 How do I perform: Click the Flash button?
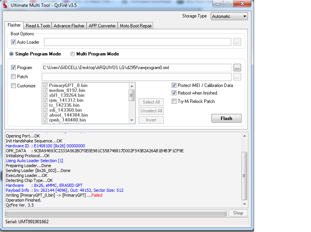click(x=226, y=118)
